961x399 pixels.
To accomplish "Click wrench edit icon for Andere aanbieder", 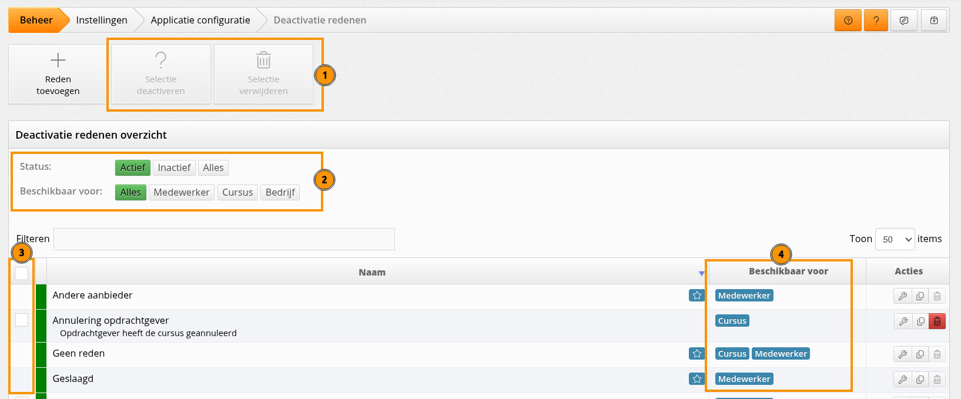I will (x=902, y=296).
